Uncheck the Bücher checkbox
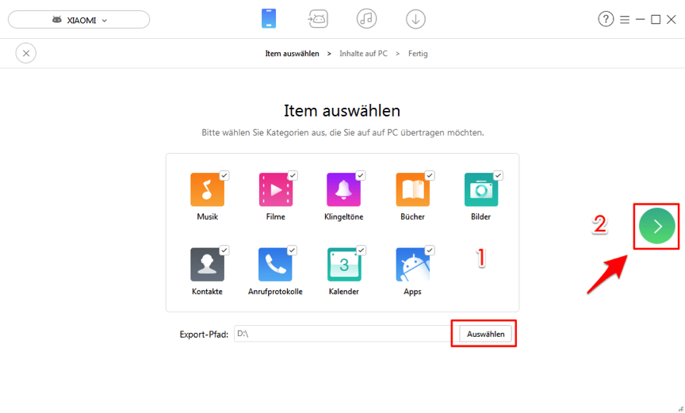Screen dimensions: 685x413 [x=430, y=175]
